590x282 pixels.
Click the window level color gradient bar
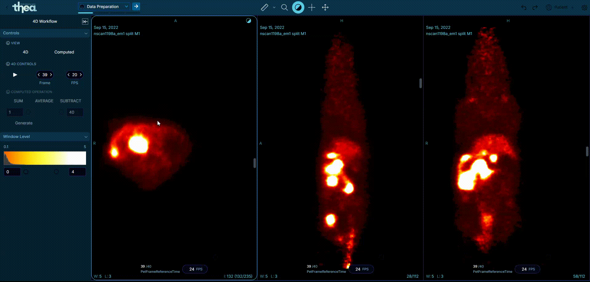(45, 158)
